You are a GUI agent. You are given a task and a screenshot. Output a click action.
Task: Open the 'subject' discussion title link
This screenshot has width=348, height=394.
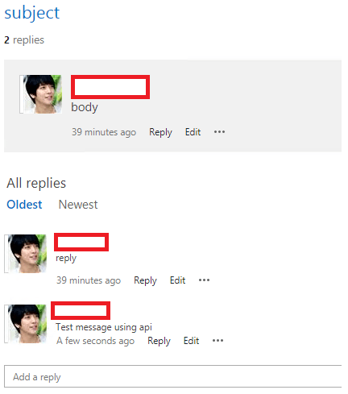pos(32,13)
